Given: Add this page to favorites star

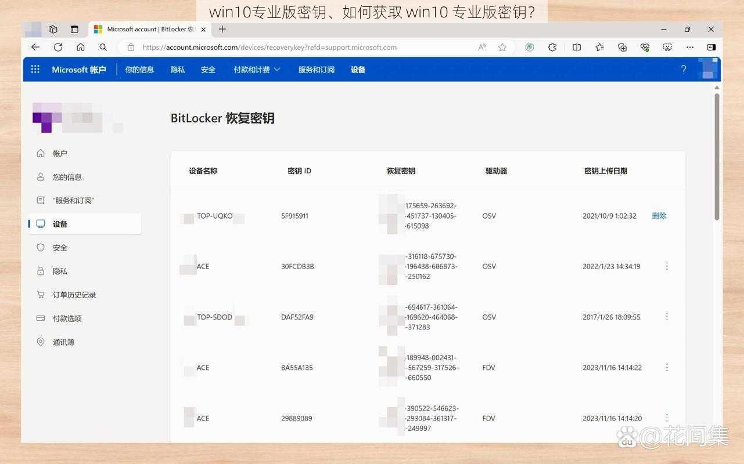Looking at the screenshot, I should coord(502,47).
